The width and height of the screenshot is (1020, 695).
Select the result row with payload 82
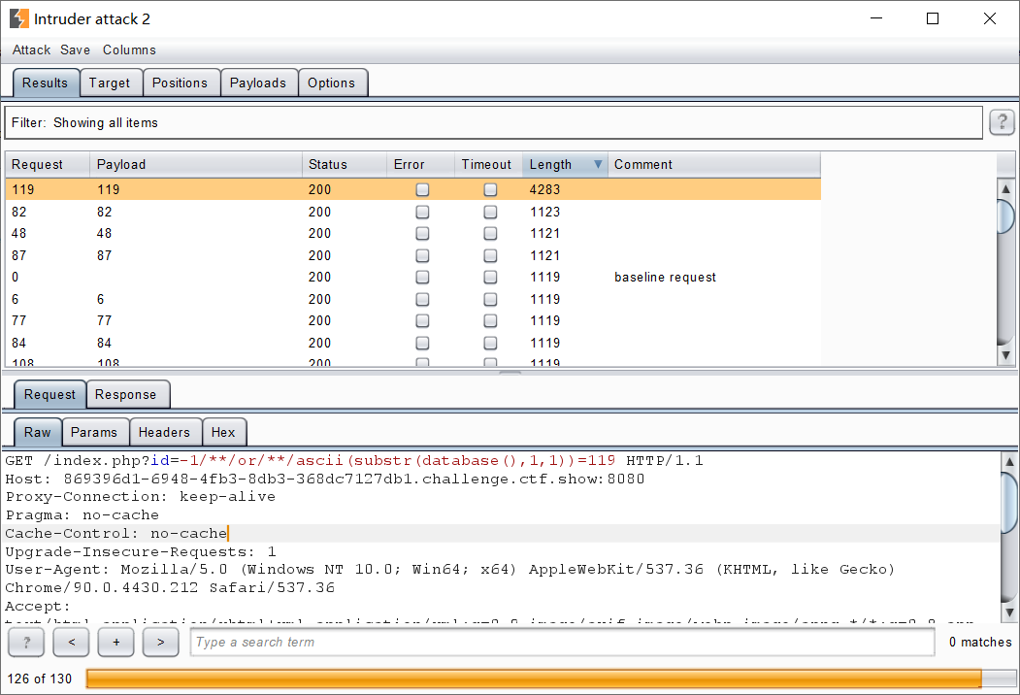point(412,212)
